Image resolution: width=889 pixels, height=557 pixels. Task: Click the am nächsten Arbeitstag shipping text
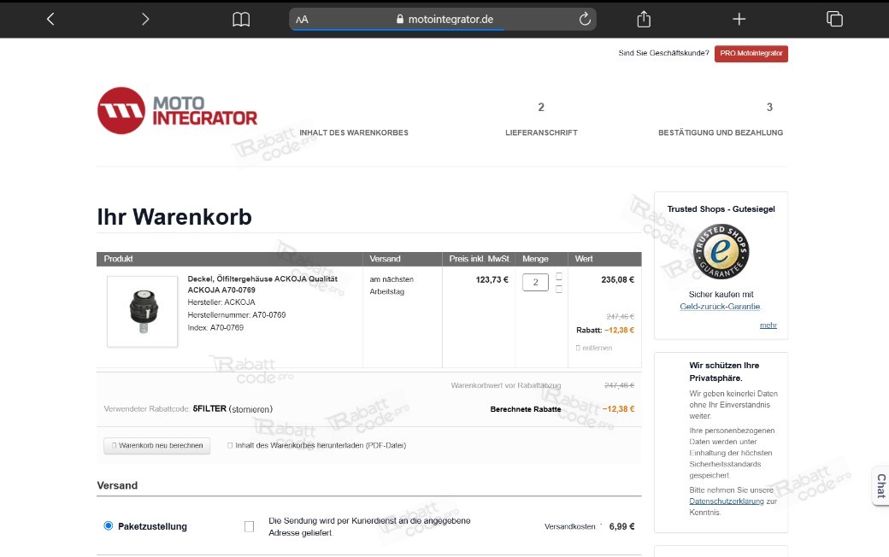392,285
